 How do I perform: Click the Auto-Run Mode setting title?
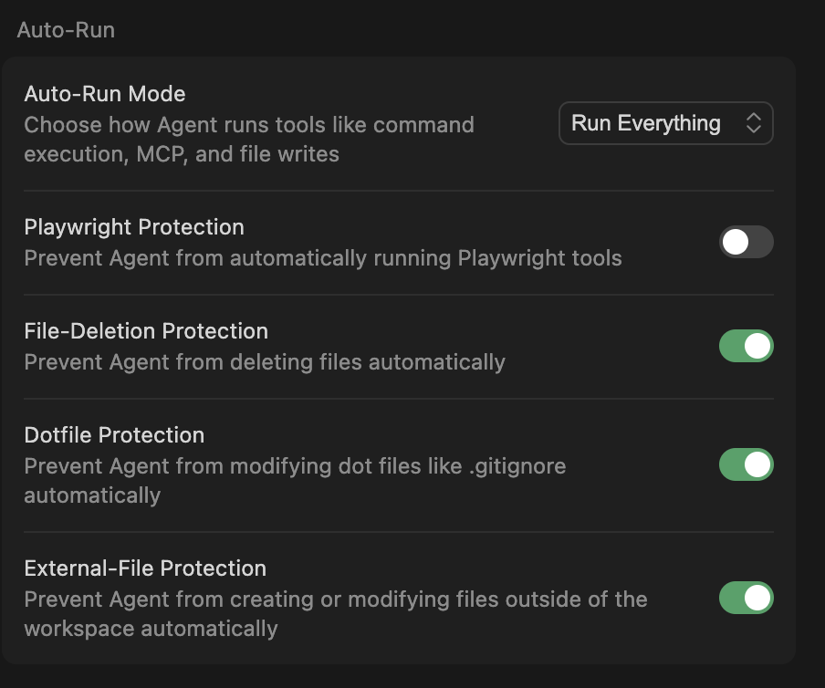(x=105, y=94)
